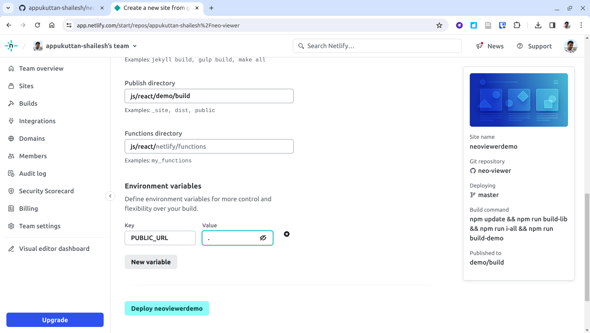This screenshot has height=333, width=590.
Task: Expand the appukuttan-shailesh's team dropdown
Action: pyautogui.click(x=135, y=46)
